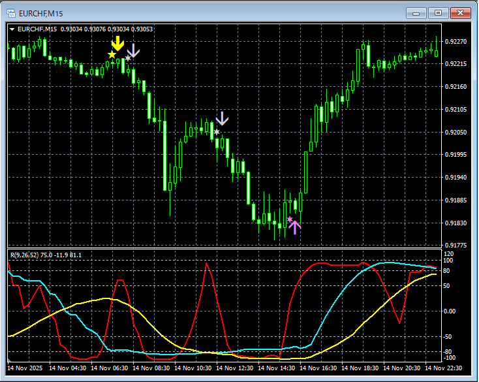Select the pink up arrow buy signal
Screen dimensions: 479x382
[294, 227]
